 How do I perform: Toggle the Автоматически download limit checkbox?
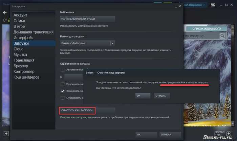62,69
